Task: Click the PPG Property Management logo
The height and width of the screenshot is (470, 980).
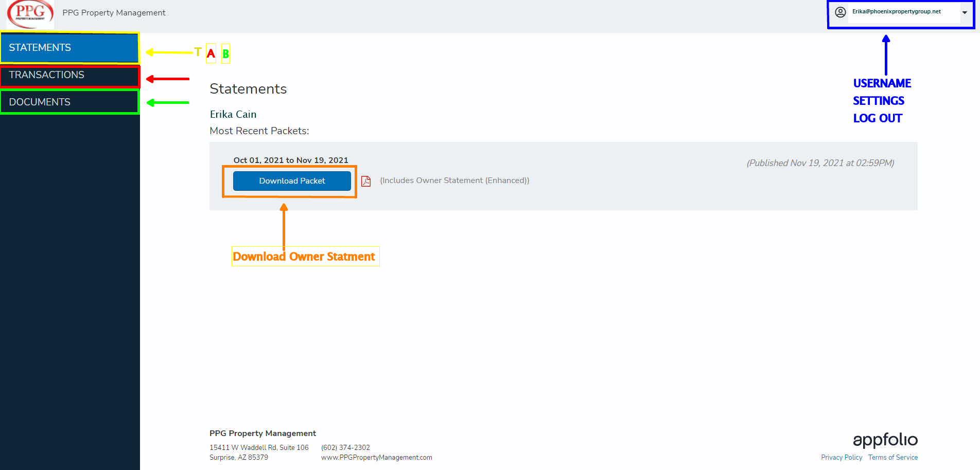Action: tap(30, 13)
